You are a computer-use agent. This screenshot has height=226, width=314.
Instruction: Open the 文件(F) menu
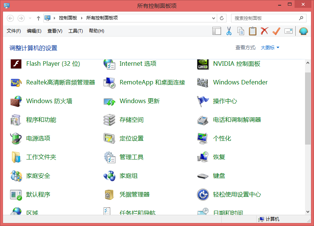click(x=14, y=31)
